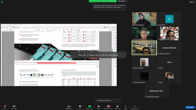Click the Sign In link in Acrobat
Screen dimensions: 196x110
(114, 28)
